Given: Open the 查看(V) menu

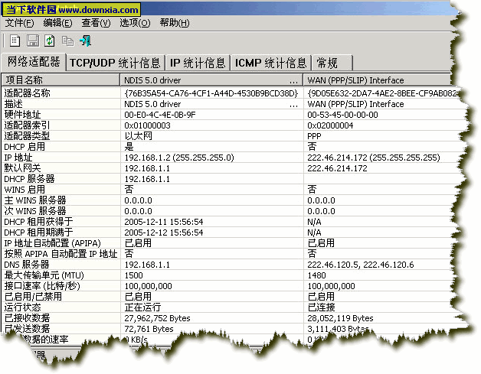Looking at the screenshot, I should [x=97, y=23].
